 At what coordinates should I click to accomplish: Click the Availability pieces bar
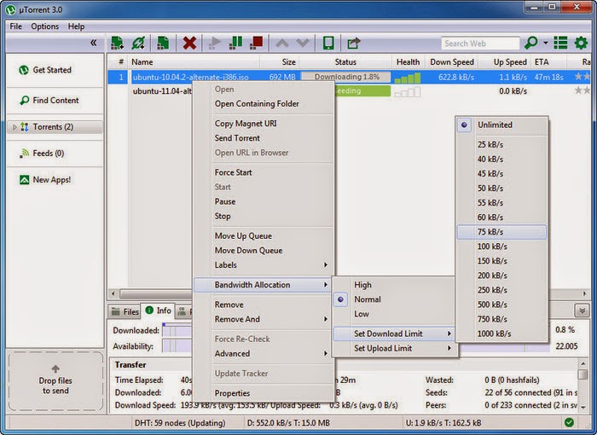tap(177, 346)
